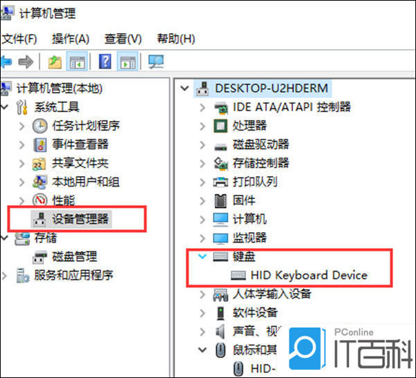Expand the 处理器 category
This screenshot has height=378, width=416.
pos(202,126)
